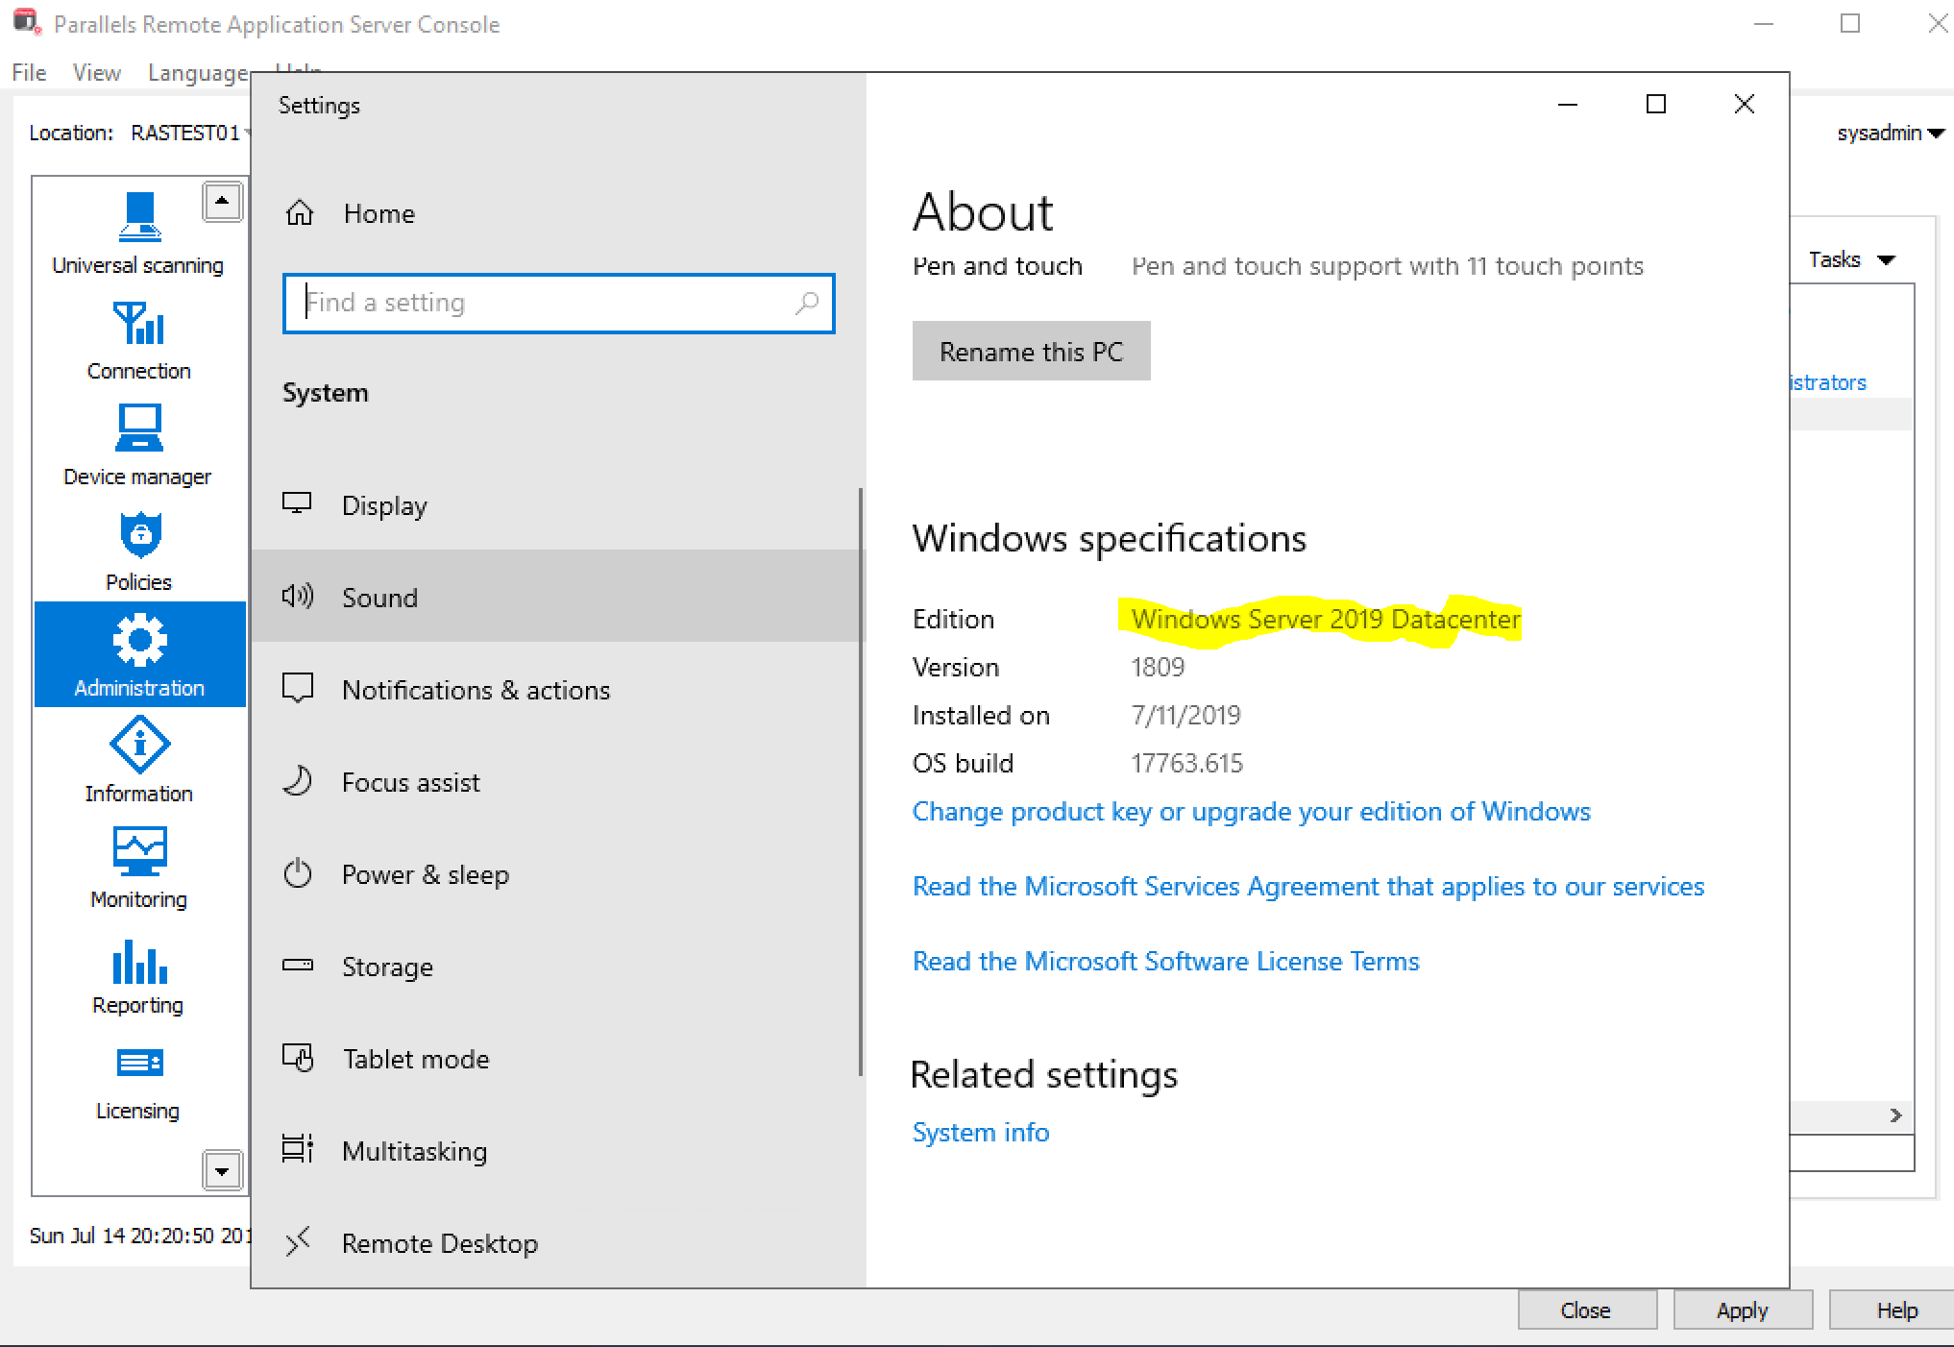The width and height of the screenshot is (1954, 1347).
Task: Select the Device manager icon
Action: coord(139,428)
